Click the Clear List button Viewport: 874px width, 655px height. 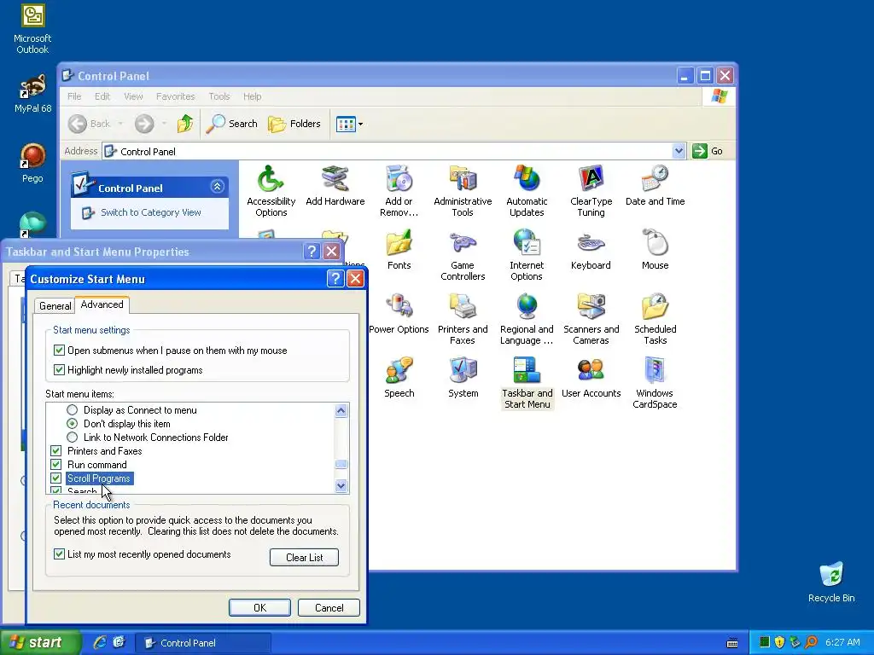[x=304, y=558]
